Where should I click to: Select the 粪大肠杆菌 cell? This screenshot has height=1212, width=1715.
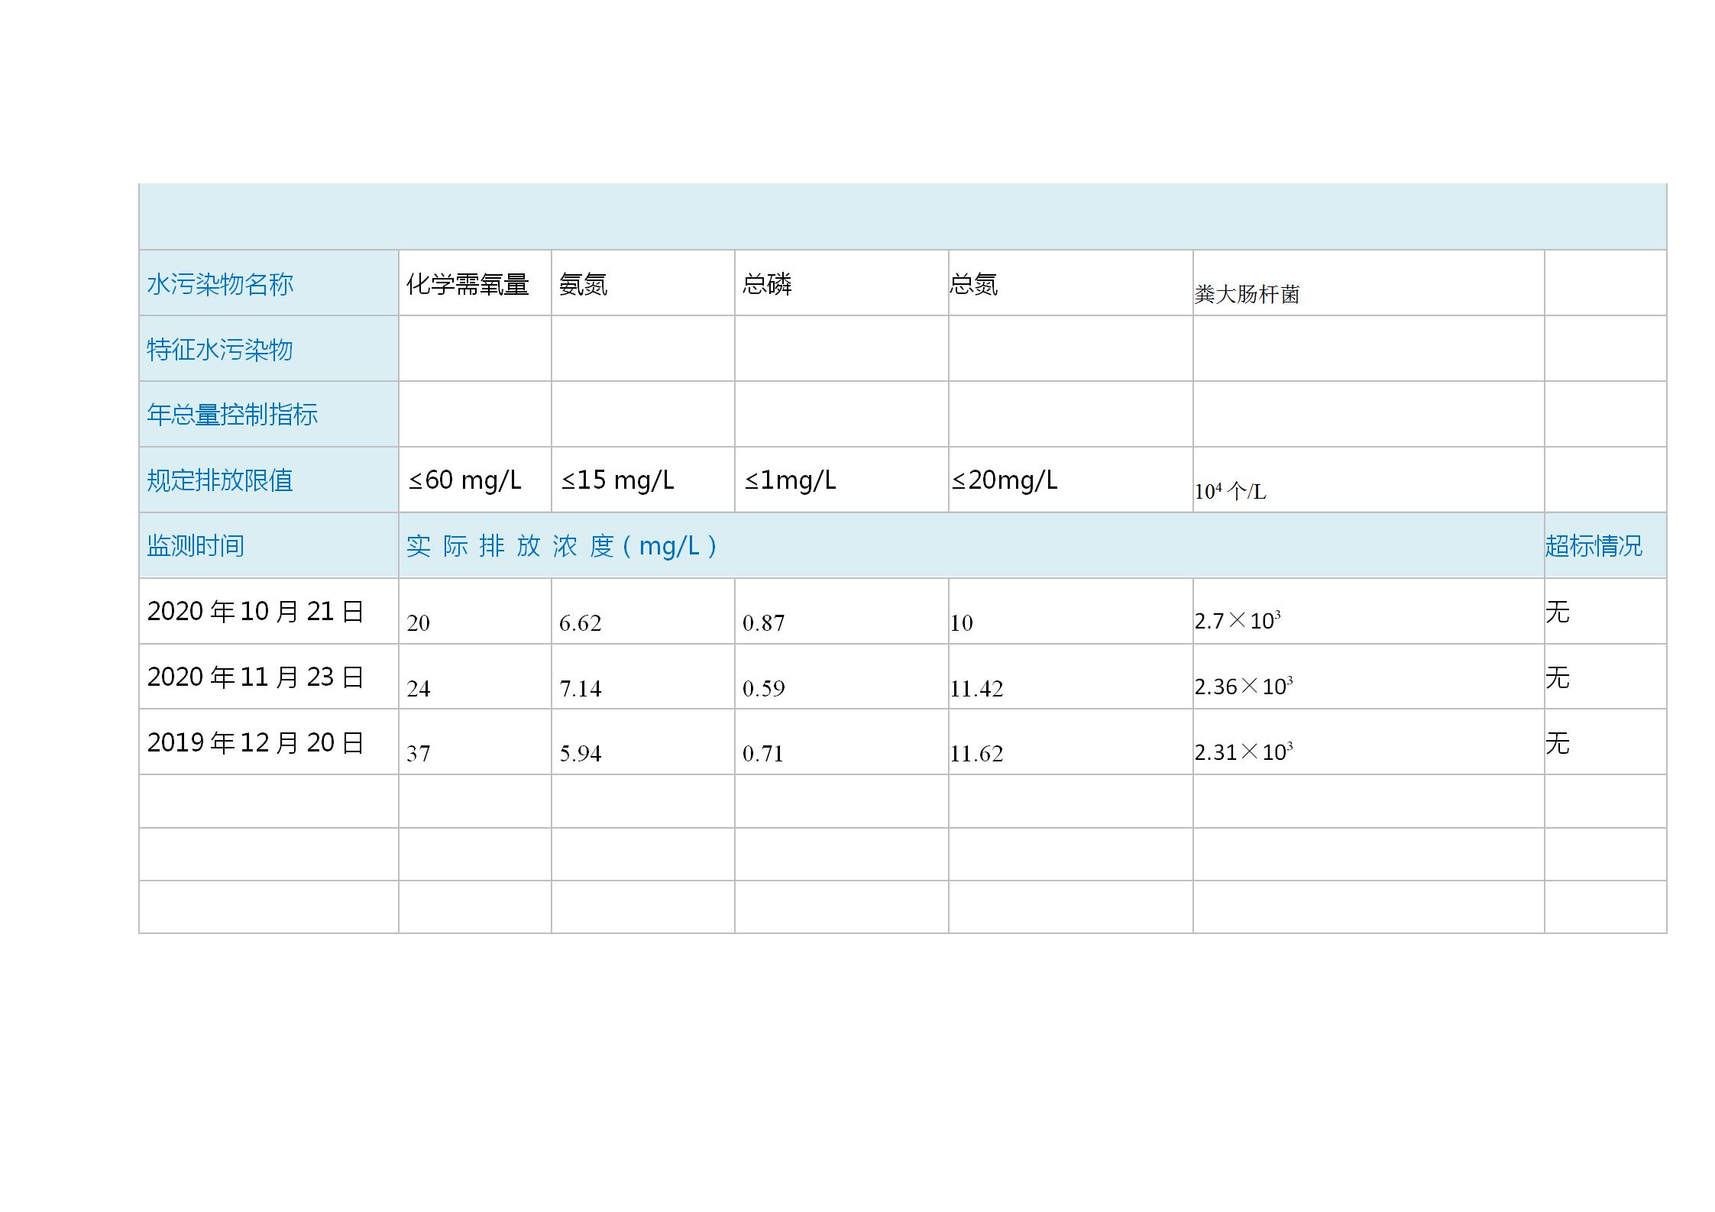coord(1247,294)
